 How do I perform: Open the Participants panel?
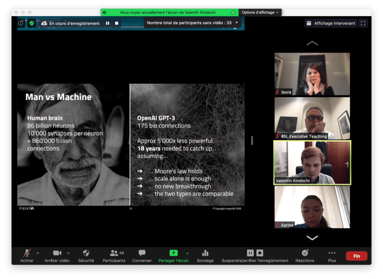pos(114,253)
